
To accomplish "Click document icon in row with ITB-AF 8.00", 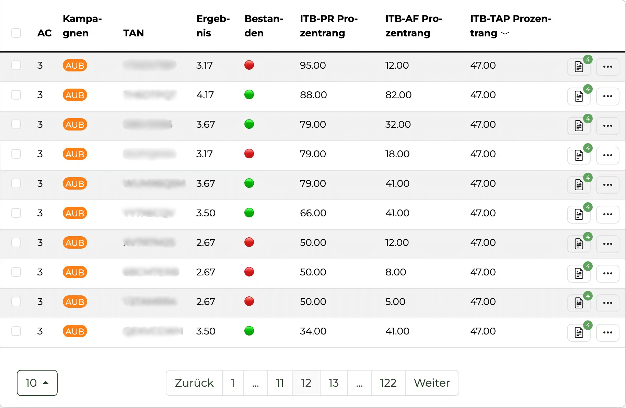I will (579, 274).
